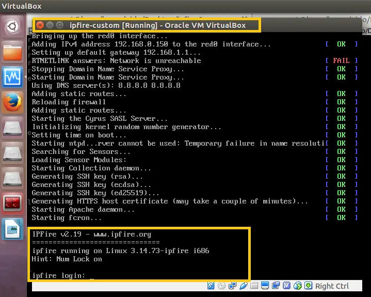Viewport: 371px width, 297px height.
Task: Click the Generating HTTPS host certificate line
Action: point(170,201)
